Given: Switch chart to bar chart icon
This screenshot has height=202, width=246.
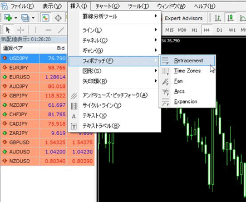Looking at the screenshot, I should click(x=218, y=18).
